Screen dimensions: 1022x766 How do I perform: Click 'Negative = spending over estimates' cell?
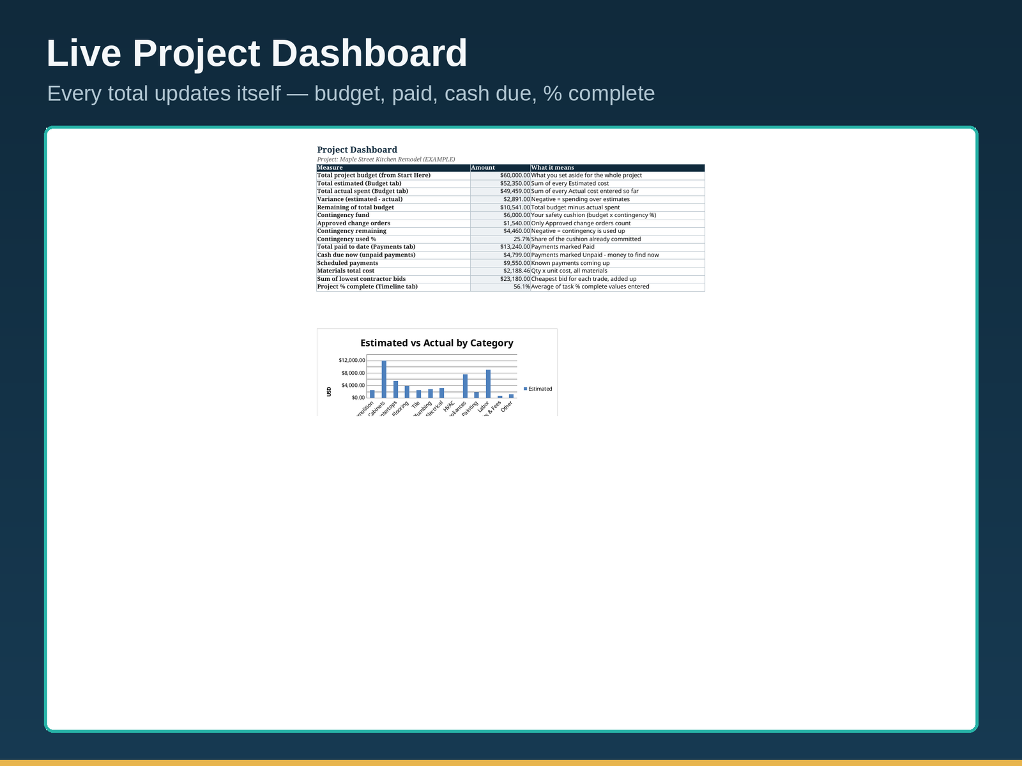[x=618, y=199]
